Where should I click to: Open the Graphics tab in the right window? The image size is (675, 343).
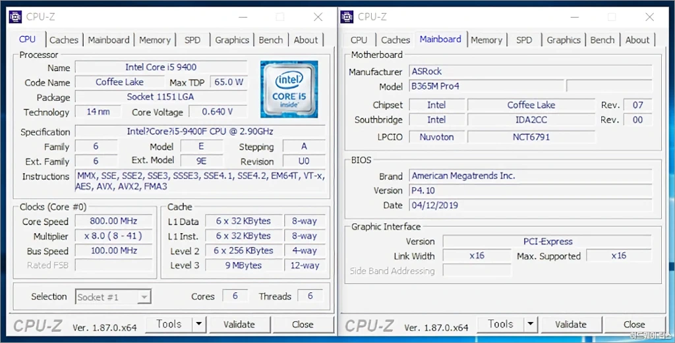[x=564, y=40]
